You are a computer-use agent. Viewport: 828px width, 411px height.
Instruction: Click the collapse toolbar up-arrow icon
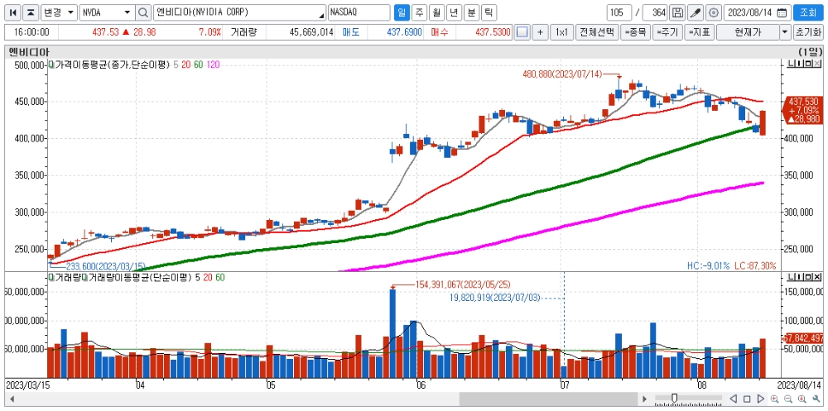[31, 12]
